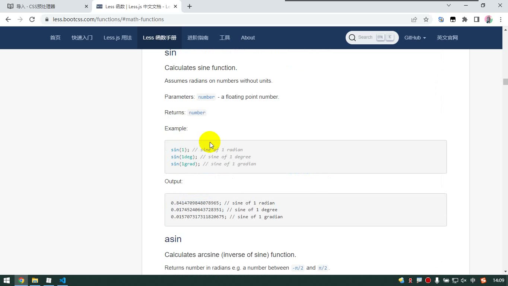Open the Windows Start menu
Viewport: 508px width, 286px height.
coord(7,280)
